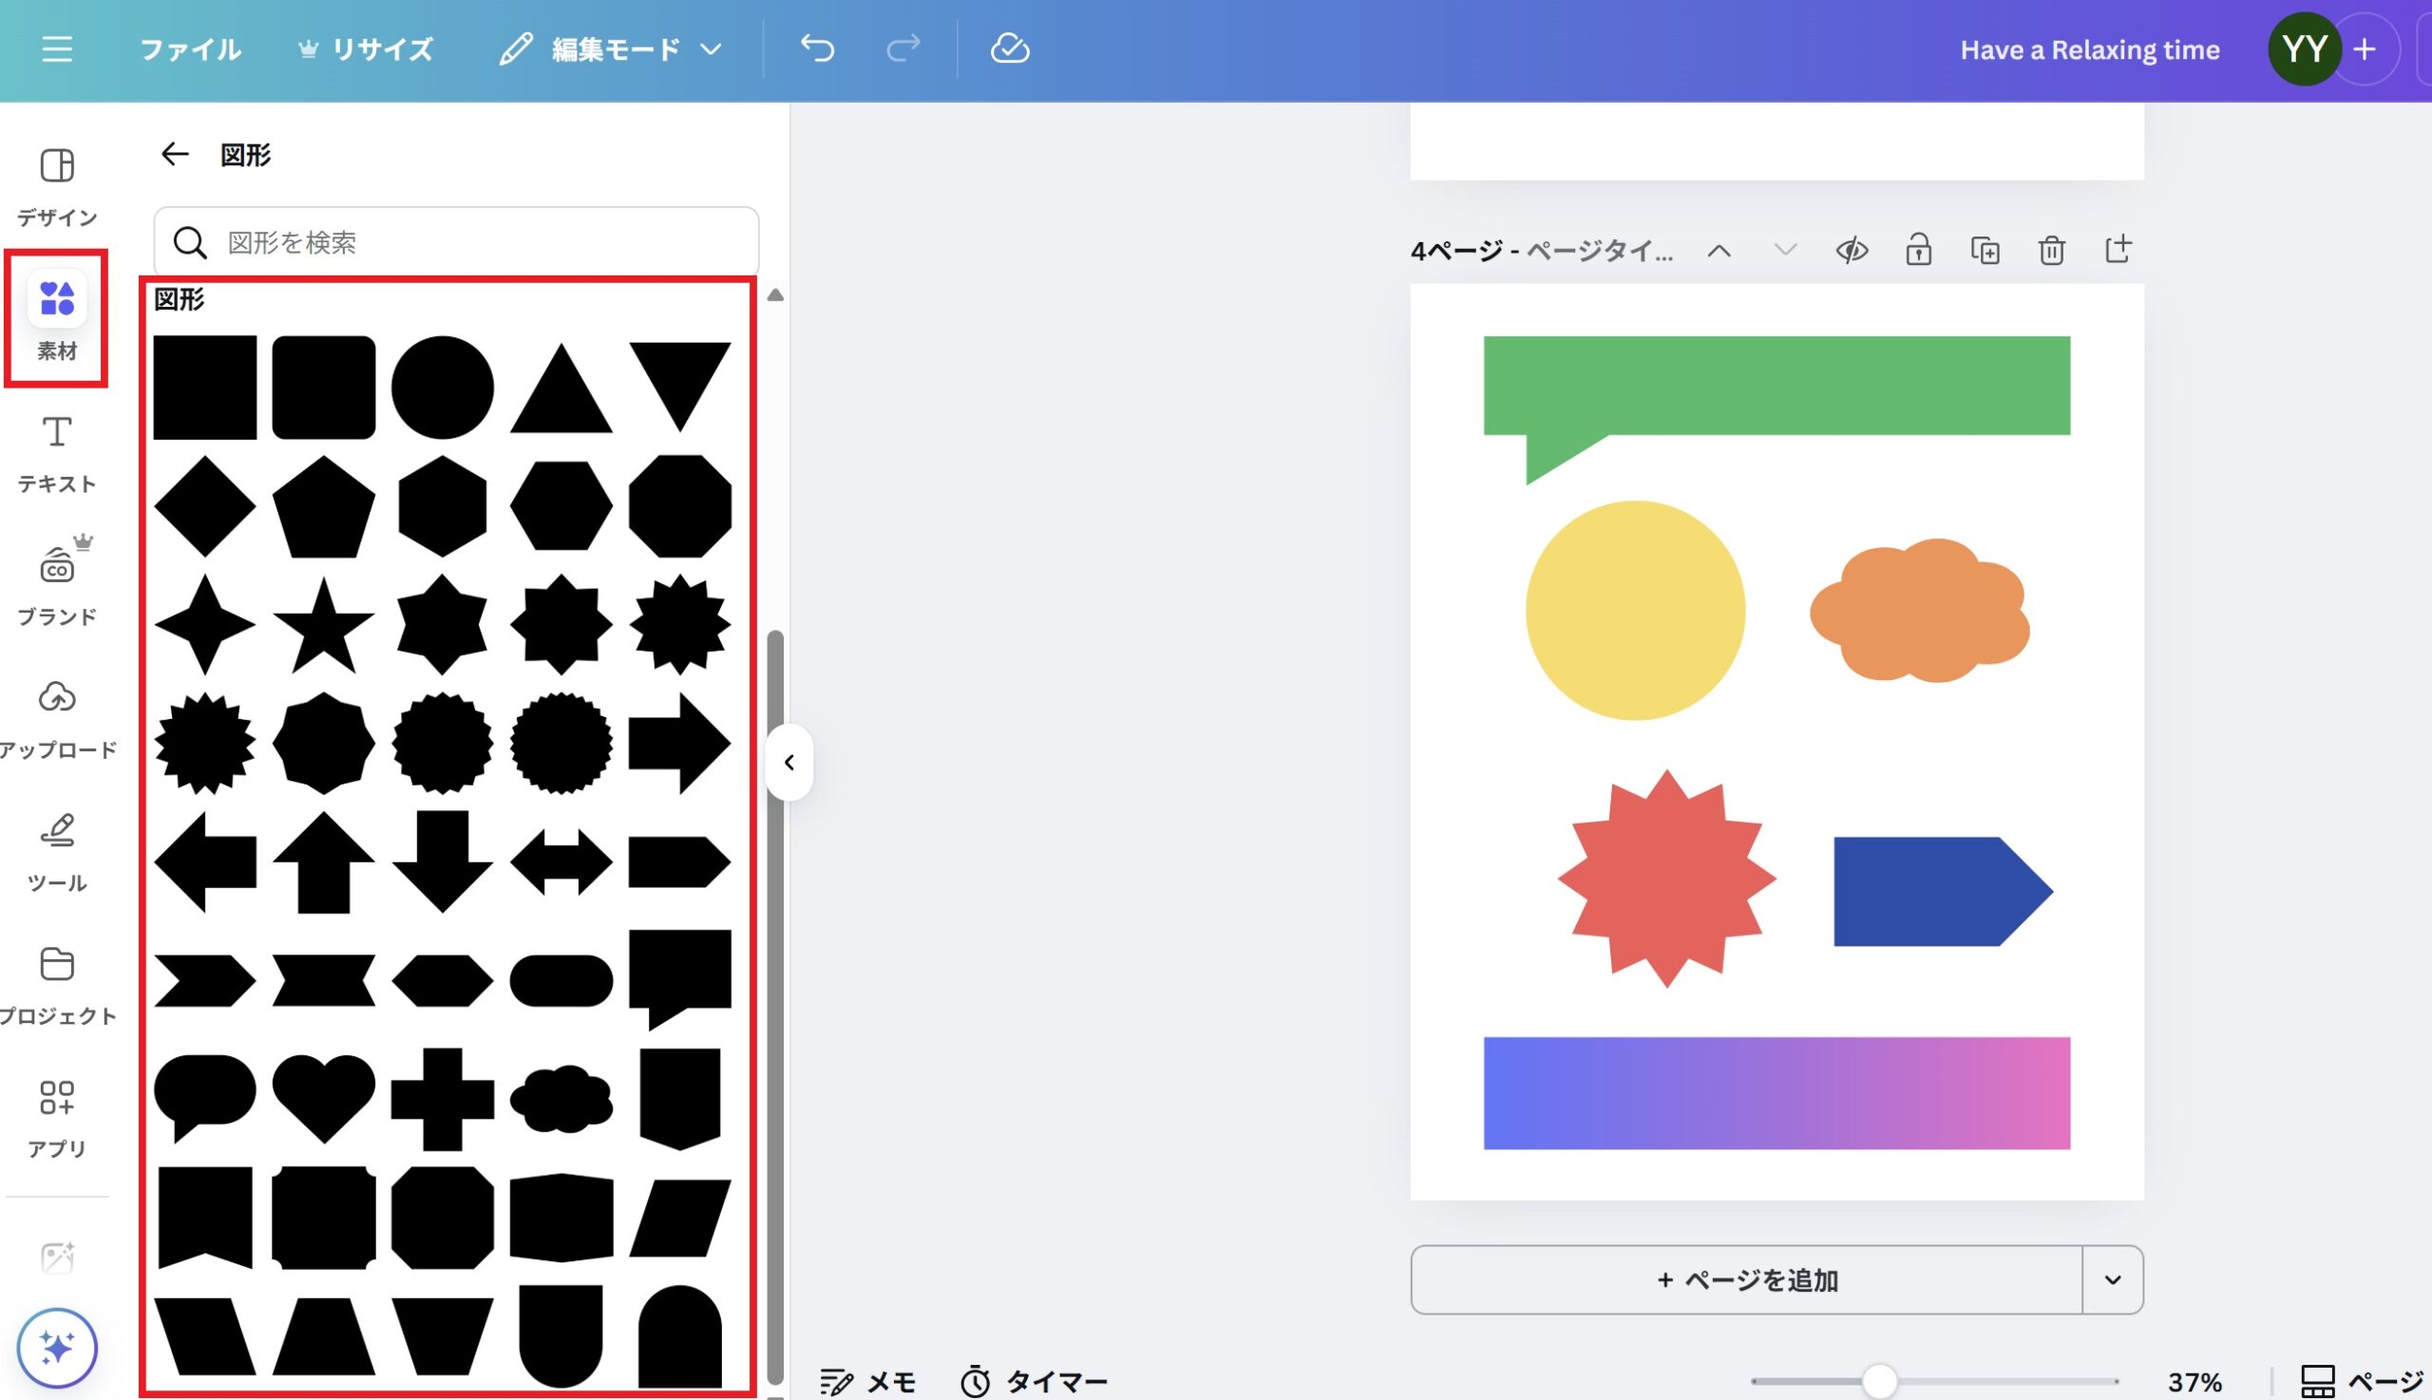Collapse the side panel with arrow handle
This screenshot has width=2432, height=1400.
pos(789,763)
